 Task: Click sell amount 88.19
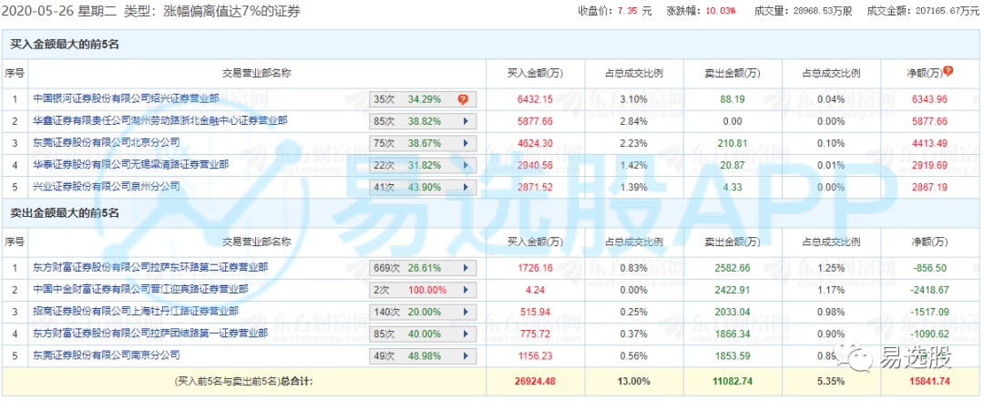pyautogui.click(x=733, y=99)
